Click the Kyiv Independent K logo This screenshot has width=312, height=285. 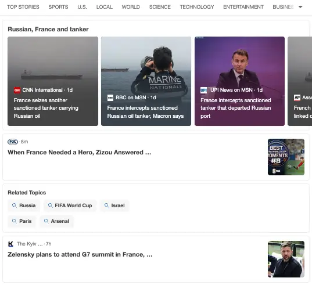click(x=10, y=244)
